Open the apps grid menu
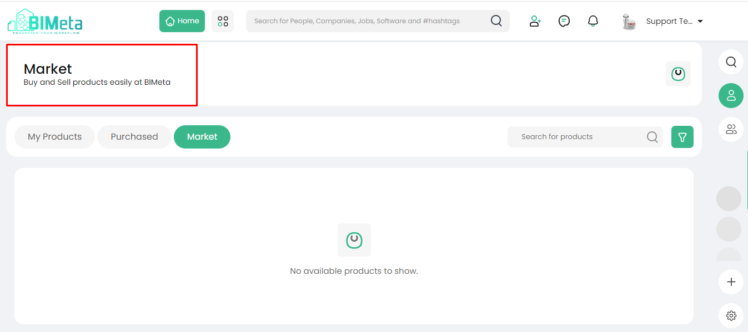The image size is (748, 332). tap(223, 21)
